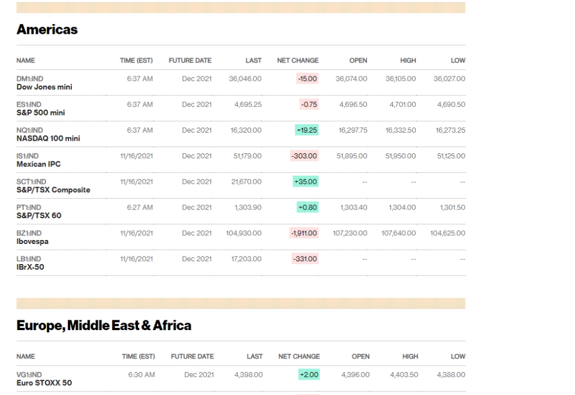Click the -331.00 net change value

click(x=305, y=259)
